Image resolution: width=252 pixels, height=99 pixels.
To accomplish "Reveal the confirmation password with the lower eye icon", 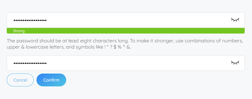I will click(x=235, y=63).
